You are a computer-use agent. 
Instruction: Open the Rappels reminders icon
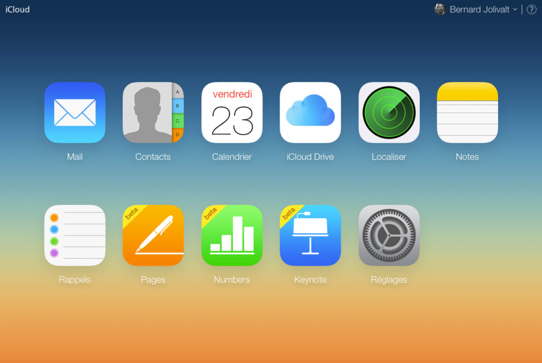[x=75, y=235]
